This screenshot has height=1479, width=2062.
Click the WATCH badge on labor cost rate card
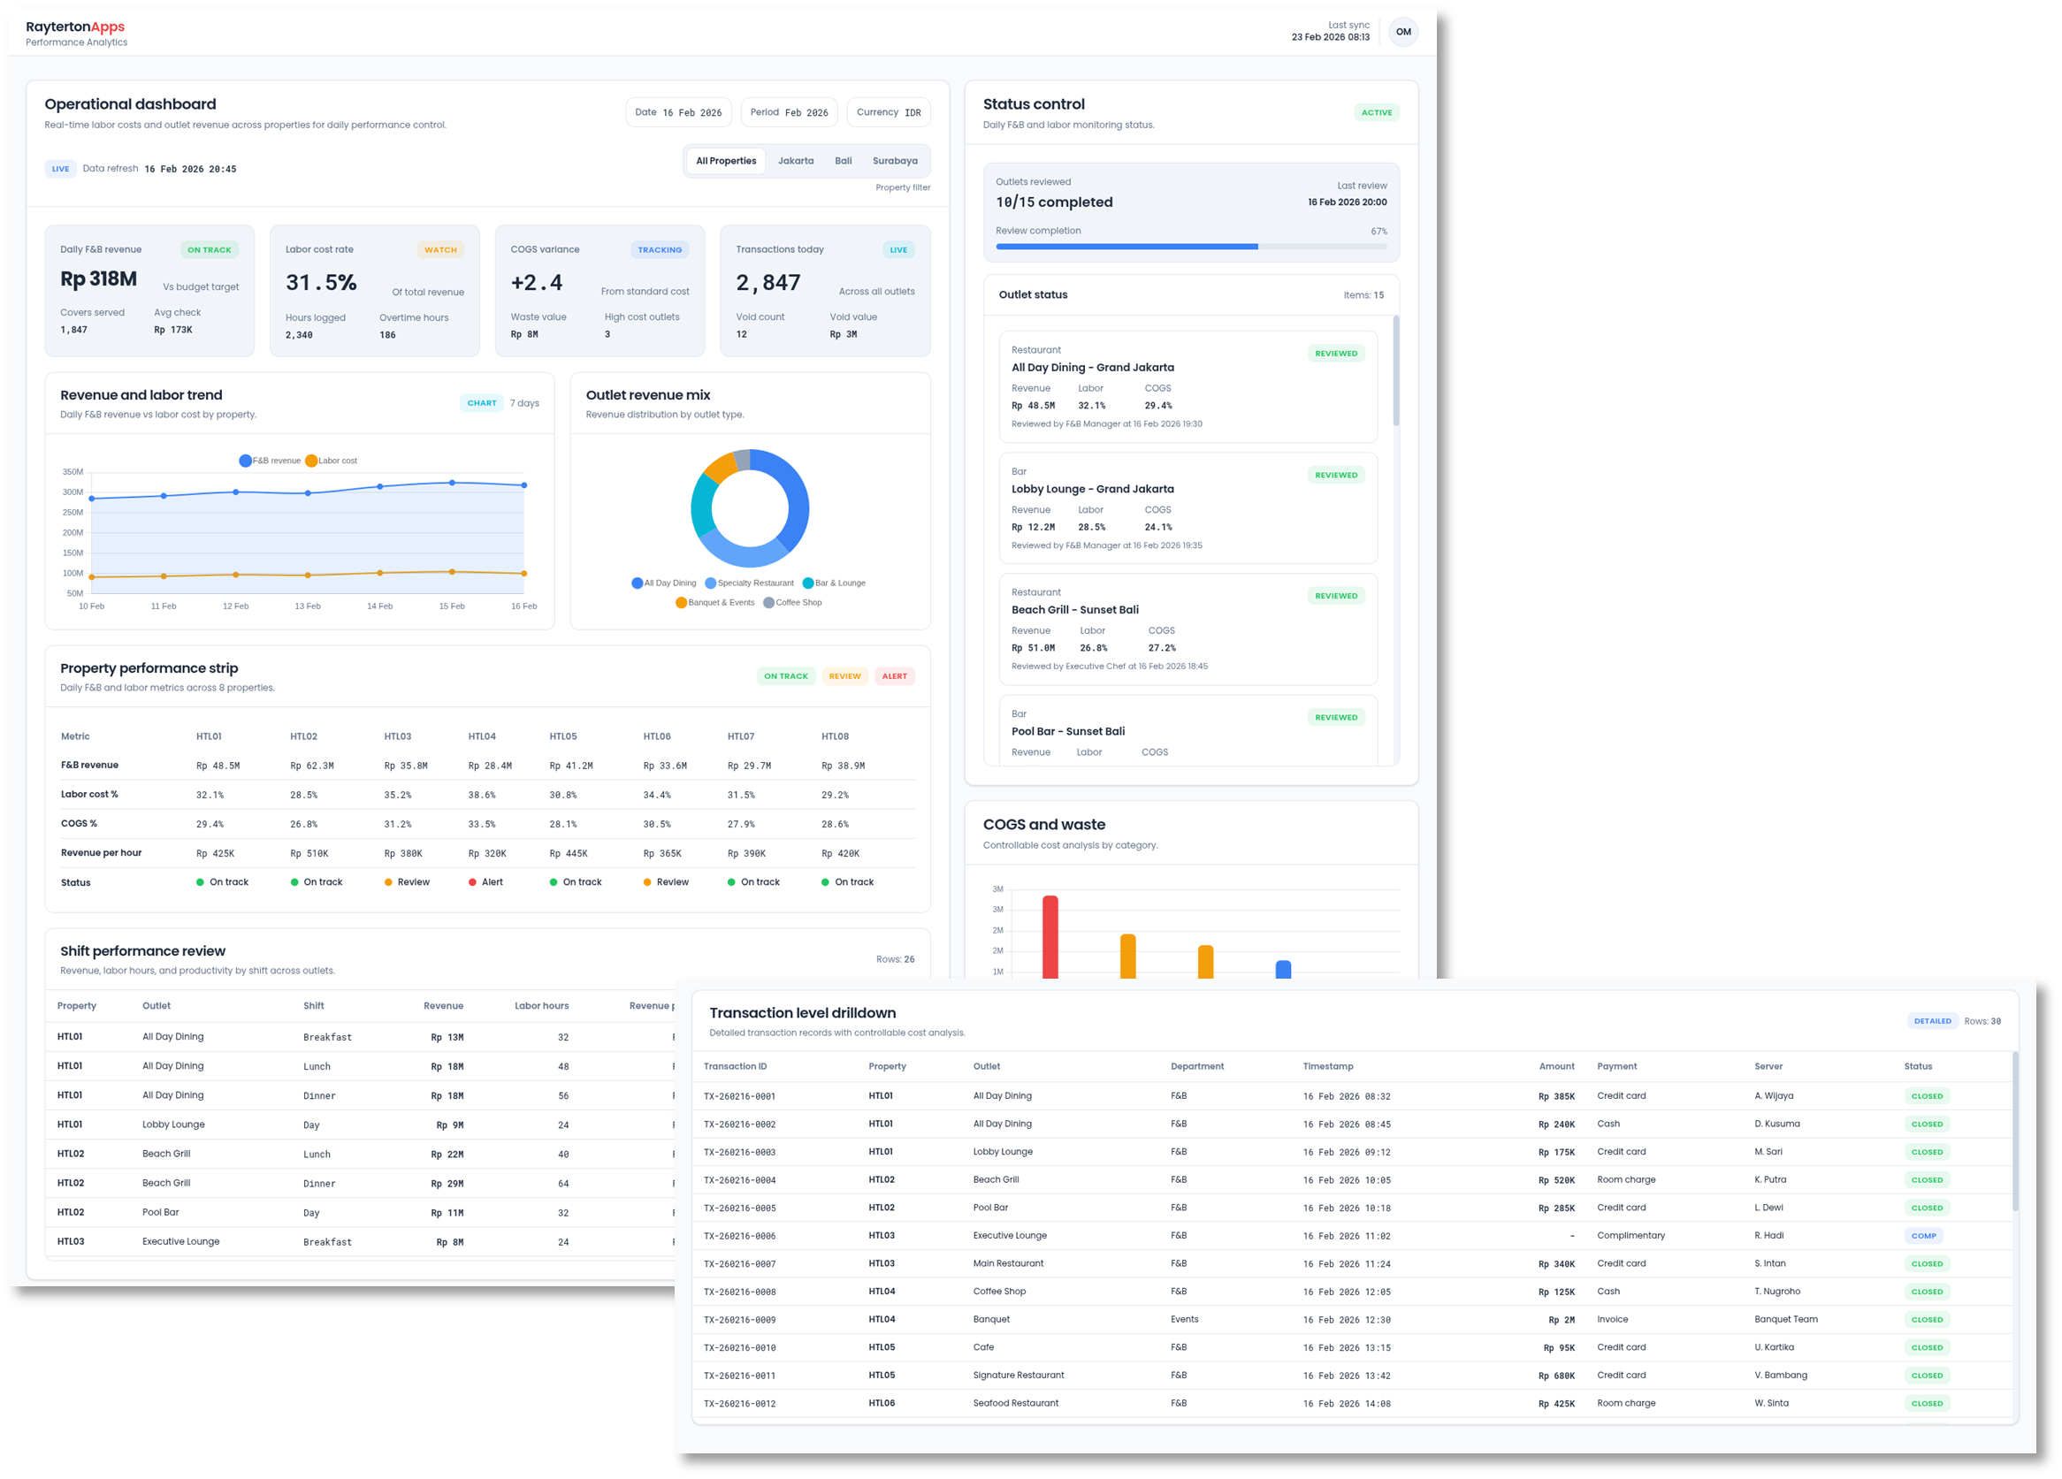pyautogui.click(x=441, y=249)
